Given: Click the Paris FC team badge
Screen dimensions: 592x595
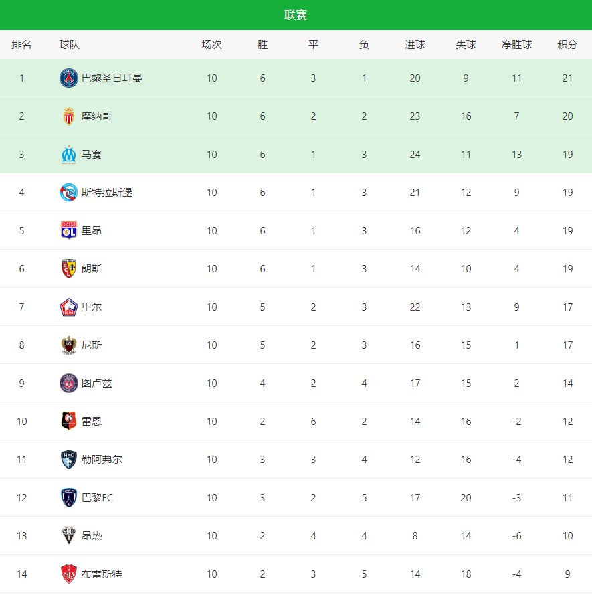Looking at the screenshot, I should [69, 498].
